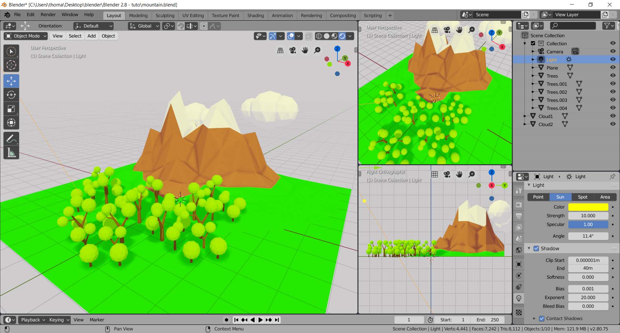
Task: Uncheck Contact Shadows option
Action: [x=542, y=318]
